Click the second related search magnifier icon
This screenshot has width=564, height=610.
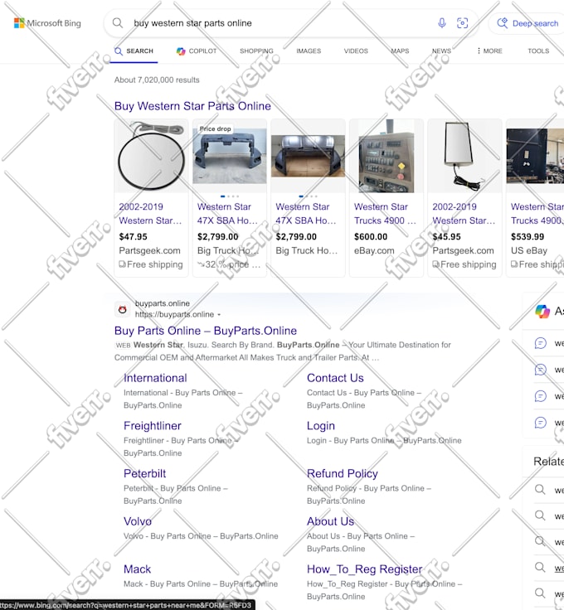pyautogui.click(x=540, y=516)
